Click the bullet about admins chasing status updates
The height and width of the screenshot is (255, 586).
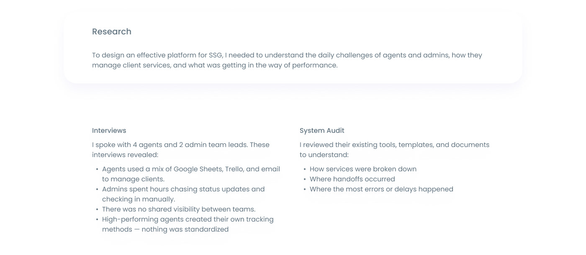tap(183, 194)
